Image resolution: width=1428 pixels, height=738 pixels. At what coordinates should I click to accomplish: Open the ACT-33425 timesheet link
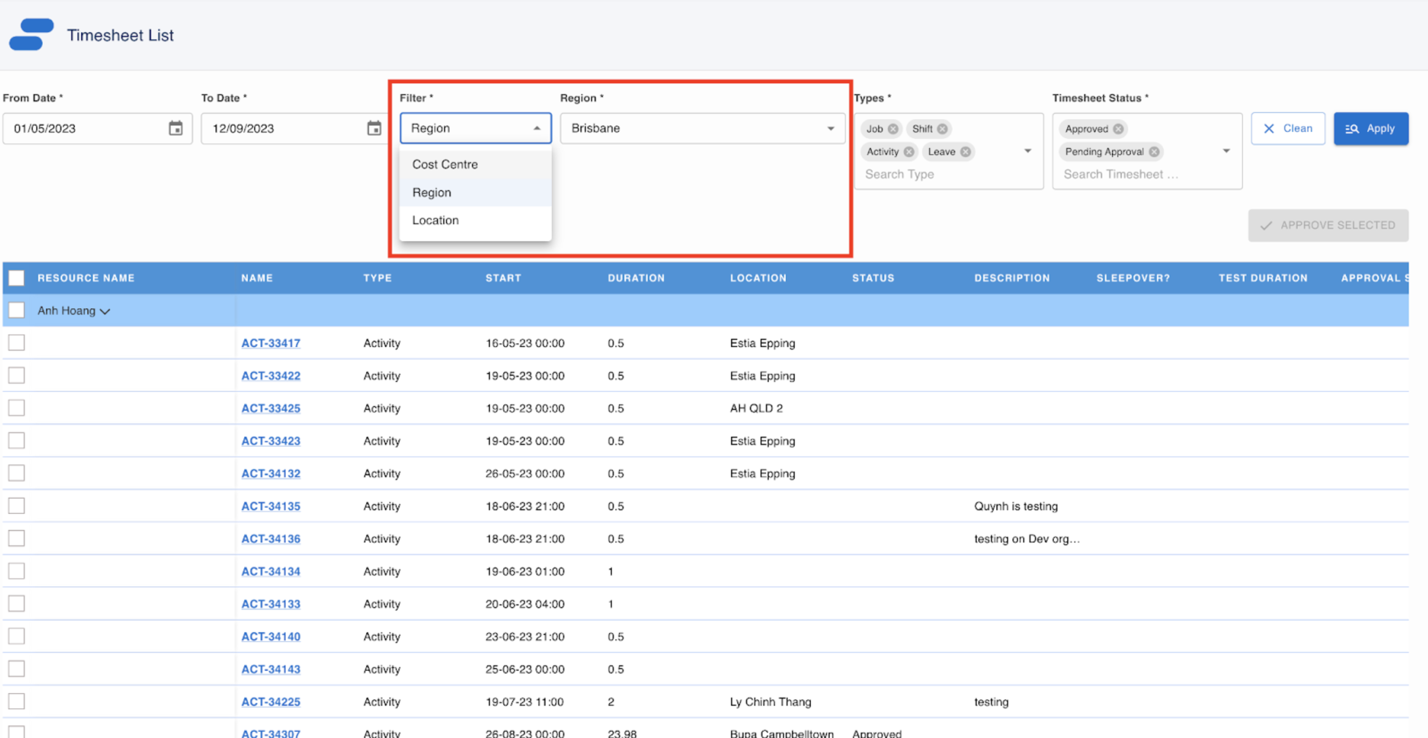tap(271, 408)
